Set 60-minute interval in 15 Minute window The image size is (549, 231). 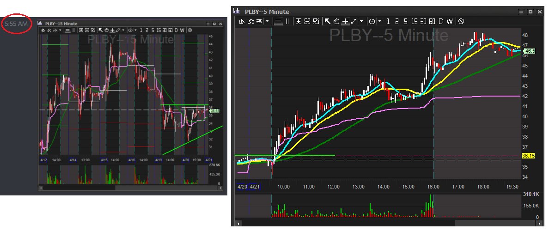coord(171,30)
